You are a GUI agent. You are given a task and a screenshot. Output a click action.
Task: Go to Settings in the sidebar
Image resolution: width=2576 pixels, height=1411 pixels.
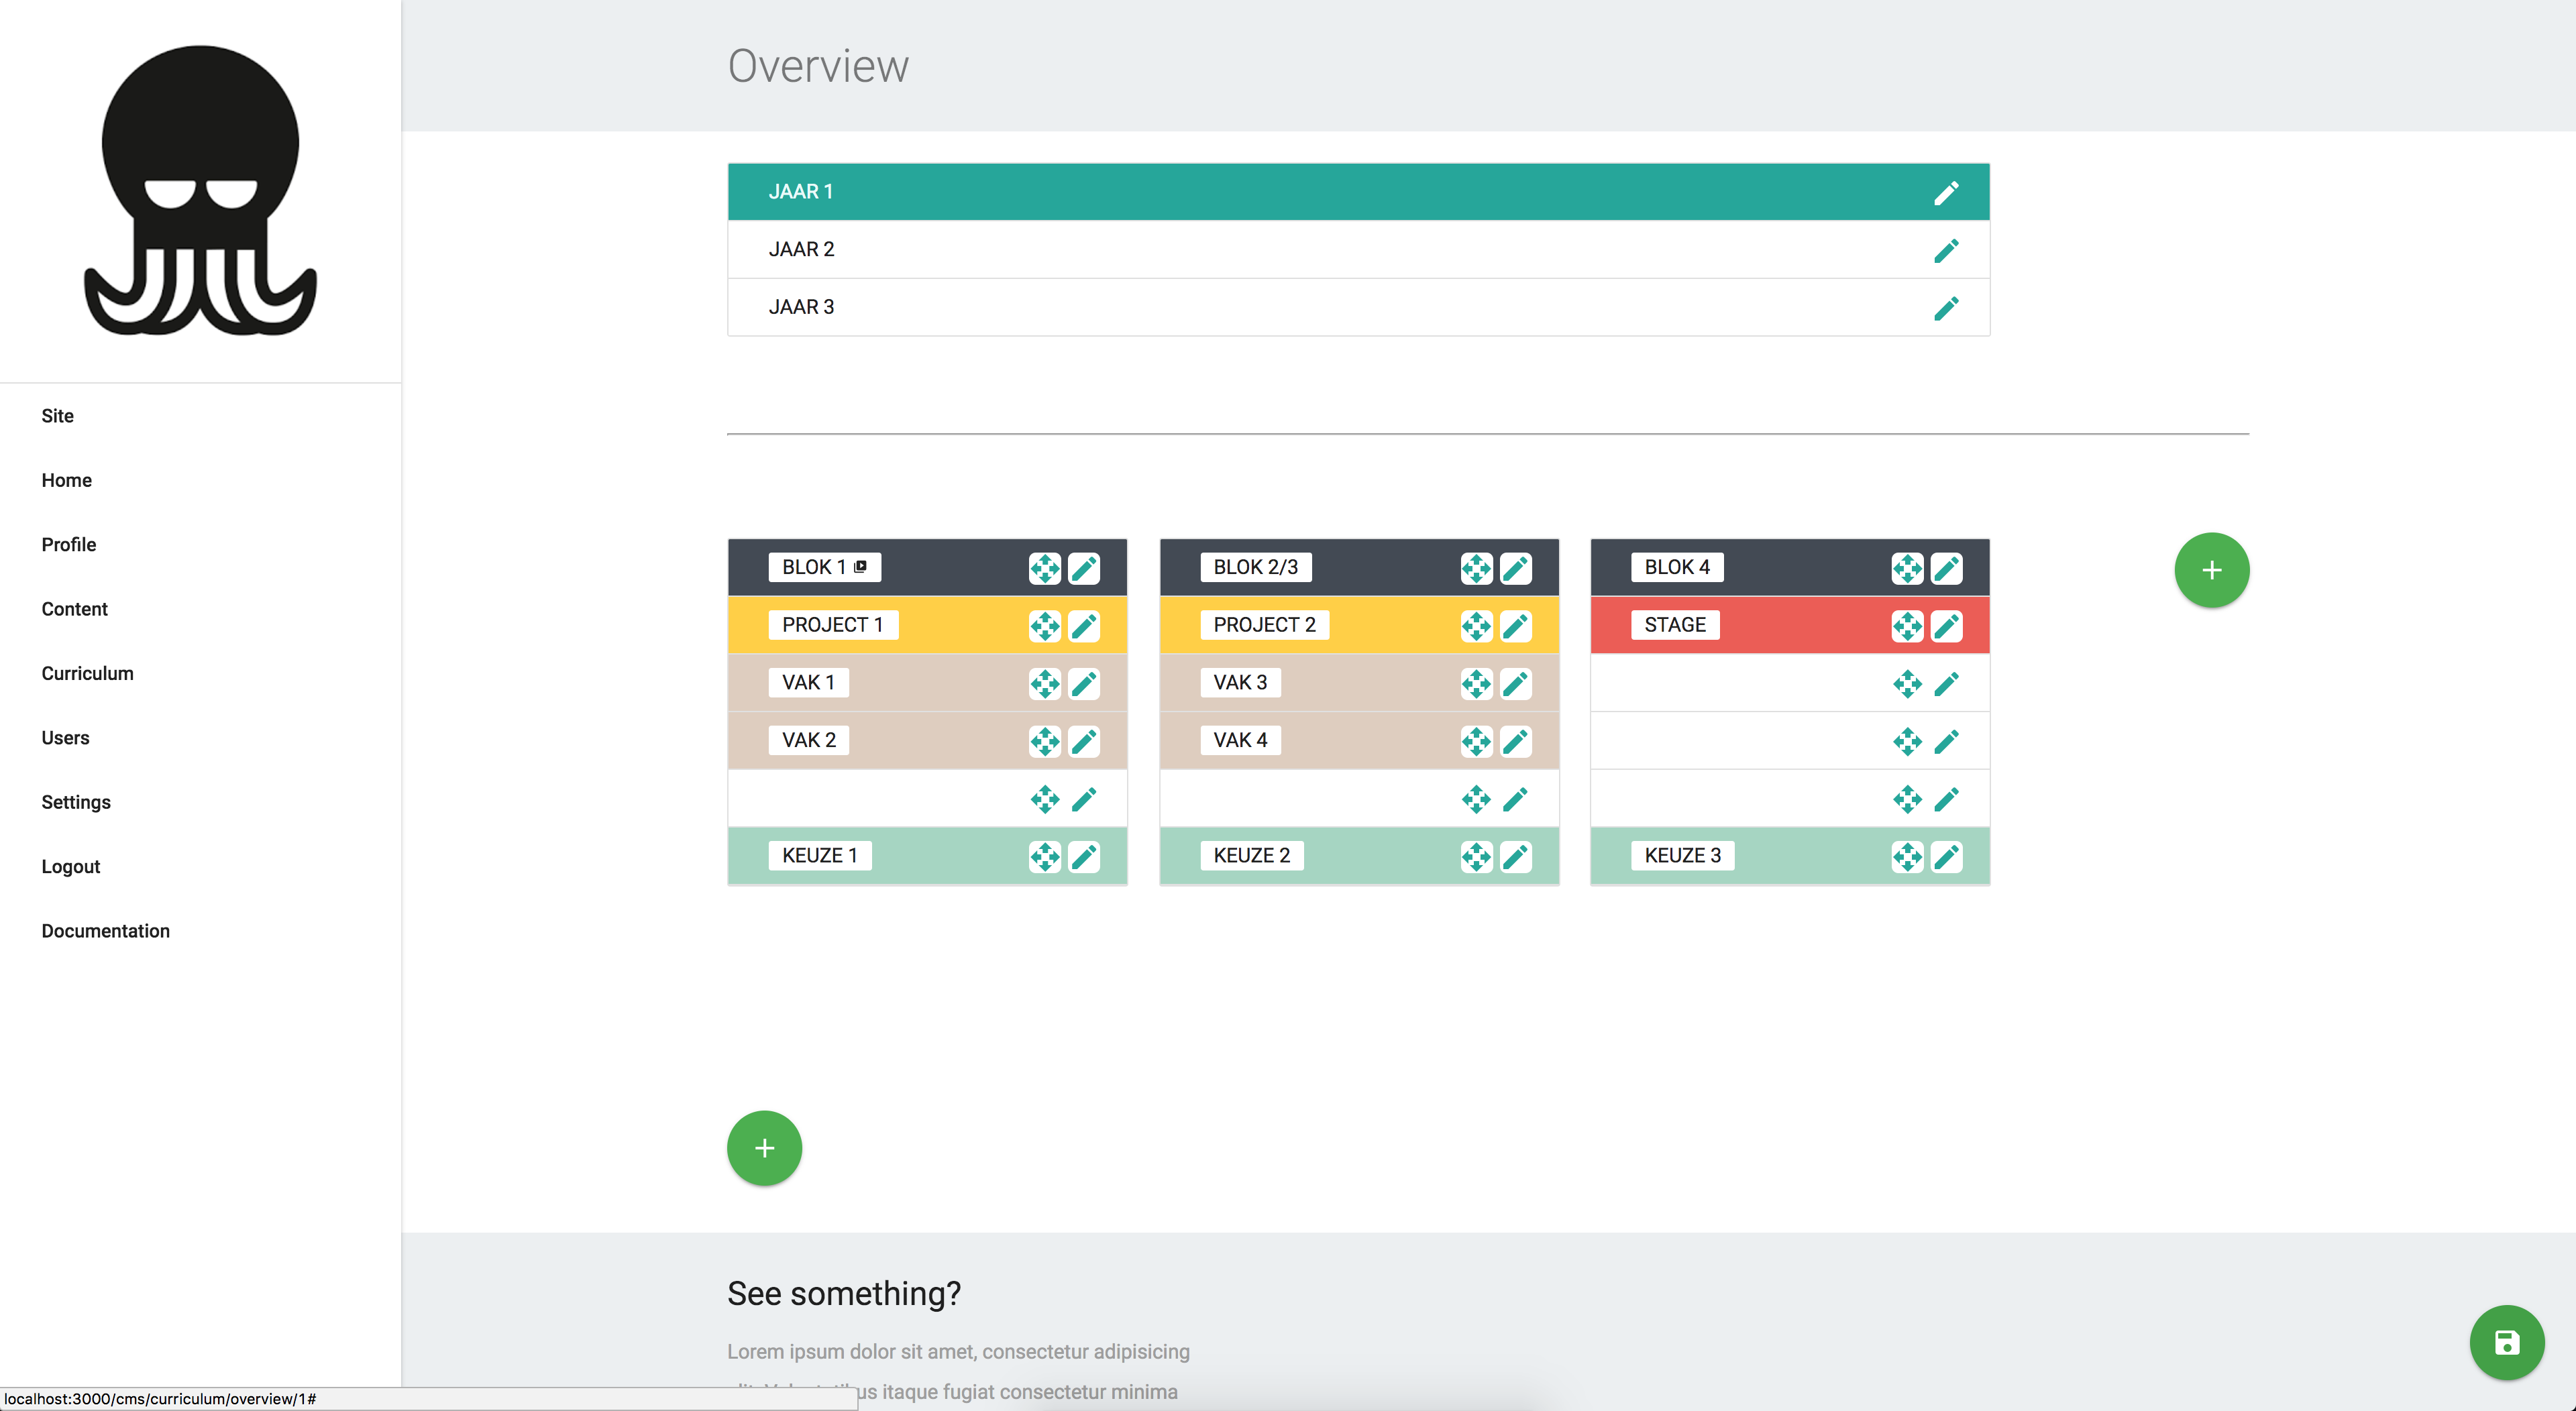[x=76, y=802]
